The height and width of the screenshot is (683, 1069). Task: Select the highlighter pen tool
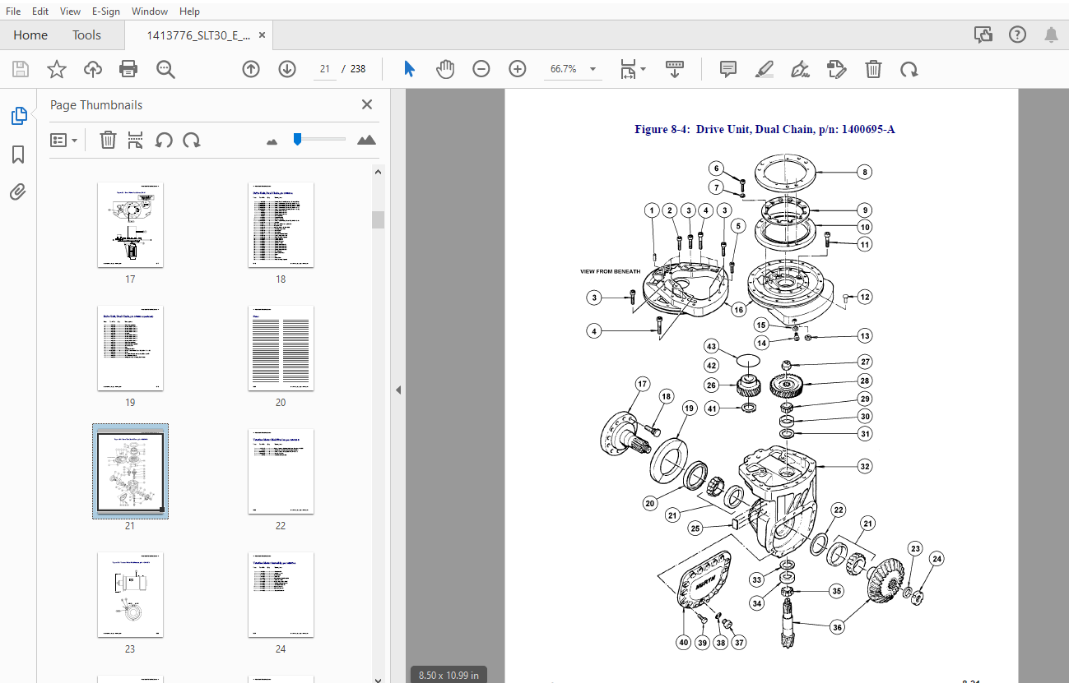[x=765, y=69]
